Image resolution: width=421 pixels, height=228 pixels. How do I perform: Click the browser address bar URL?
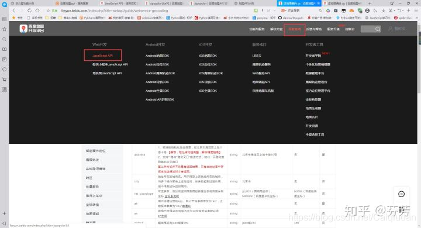click(x=115, y=11)
